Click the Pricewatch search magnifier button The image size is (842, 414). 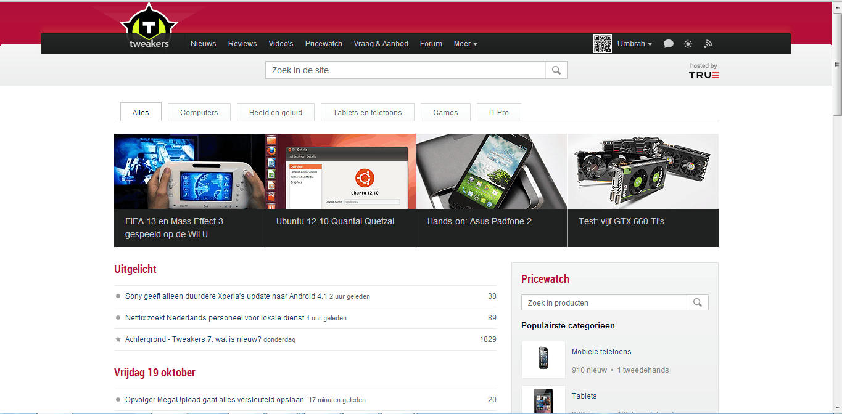tap(698, 302)
